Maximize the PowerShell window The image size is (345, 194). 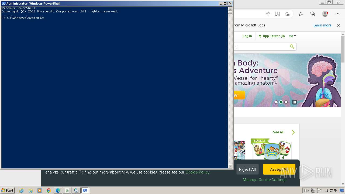[x=225, y=4]
